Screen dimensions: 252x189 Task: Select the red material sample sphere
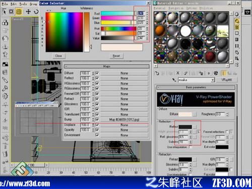211,57
